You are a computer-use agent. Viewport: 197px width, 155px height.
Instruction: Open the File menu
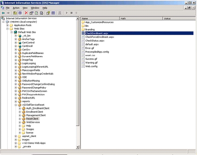tap(7, 8)
